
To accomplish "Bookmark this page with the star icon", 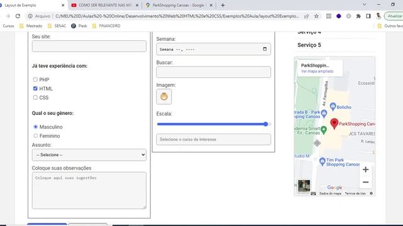I will [x=316, y=16].
